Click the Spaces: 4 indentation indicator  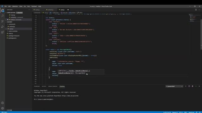175,112
